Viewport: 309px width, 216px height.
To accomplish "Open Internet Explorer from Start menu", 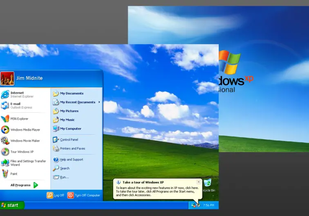I will tap(16, 95).
